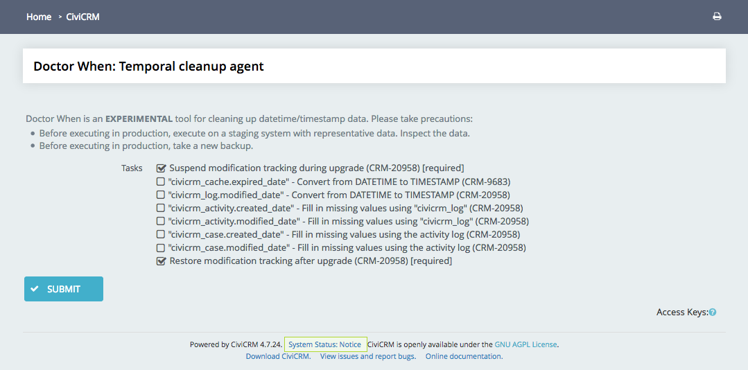This screenshot has height=370, width=748.
Task: Click the printer icon in header
Action: point(717,17)
